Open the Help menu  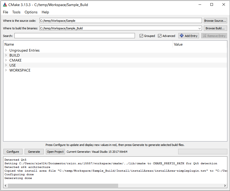tap(45, 12)
